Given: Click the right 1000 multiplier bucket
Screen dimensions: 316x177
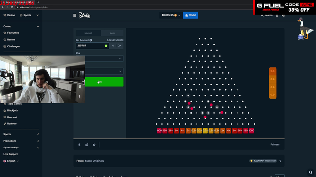Looking at the screenshot, I should click(x=251, y=131).
